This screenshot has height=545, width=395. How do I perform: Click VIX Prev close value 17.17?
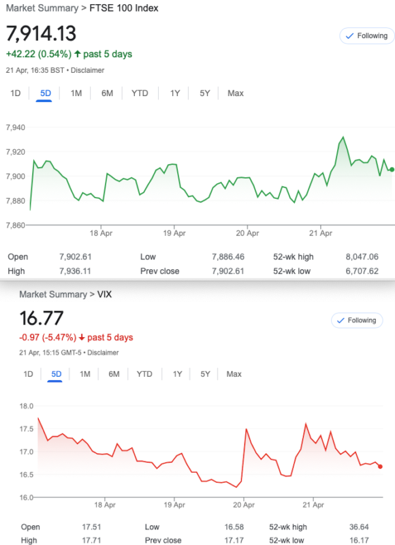[x=234, y=540]
